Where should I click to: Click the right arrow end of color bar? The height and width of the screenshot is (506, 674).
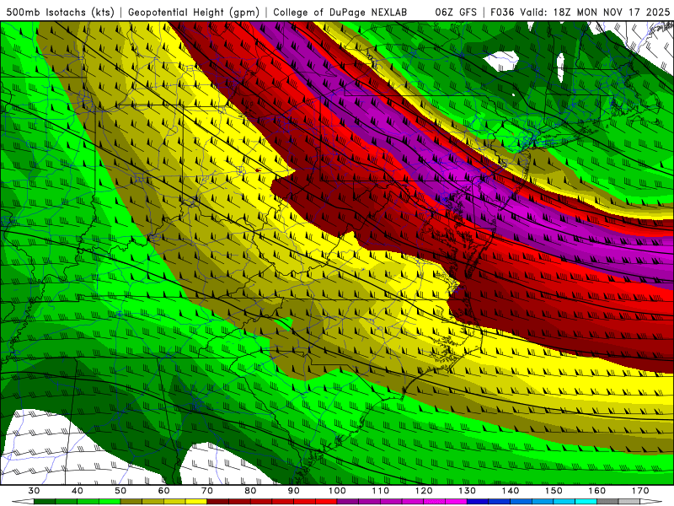[x=651, y=502]
